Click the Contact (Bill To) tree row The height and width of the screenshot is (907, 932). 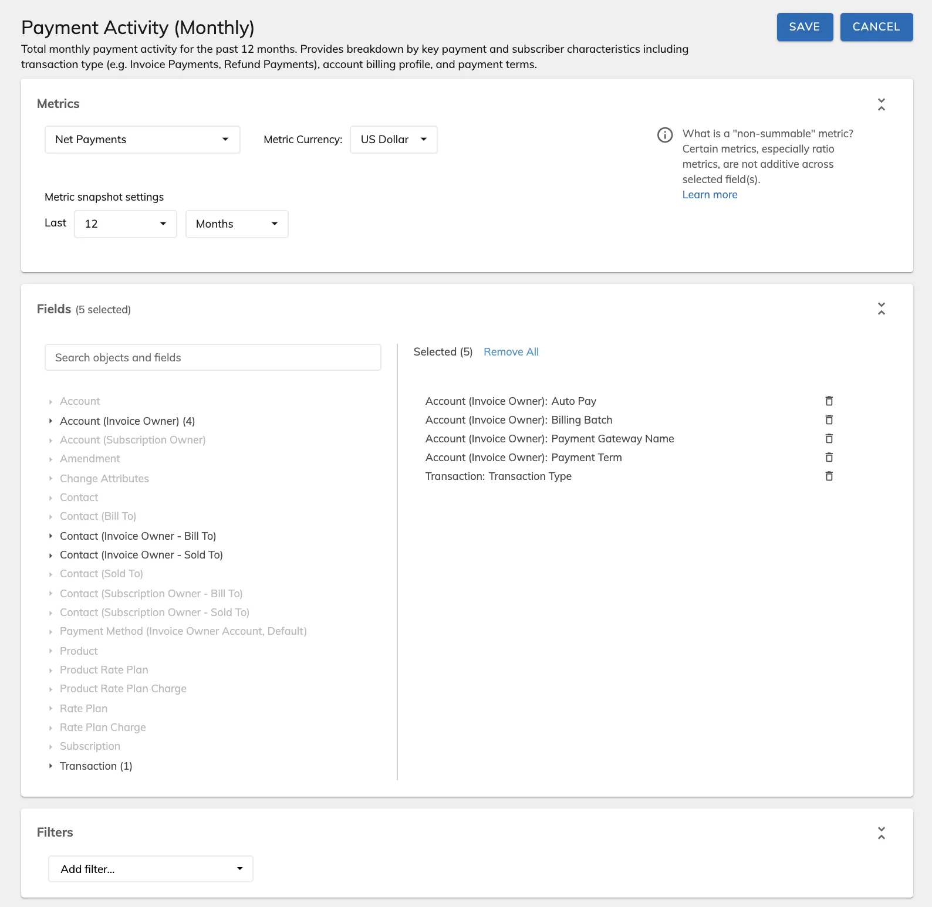[x=98, y=516]
